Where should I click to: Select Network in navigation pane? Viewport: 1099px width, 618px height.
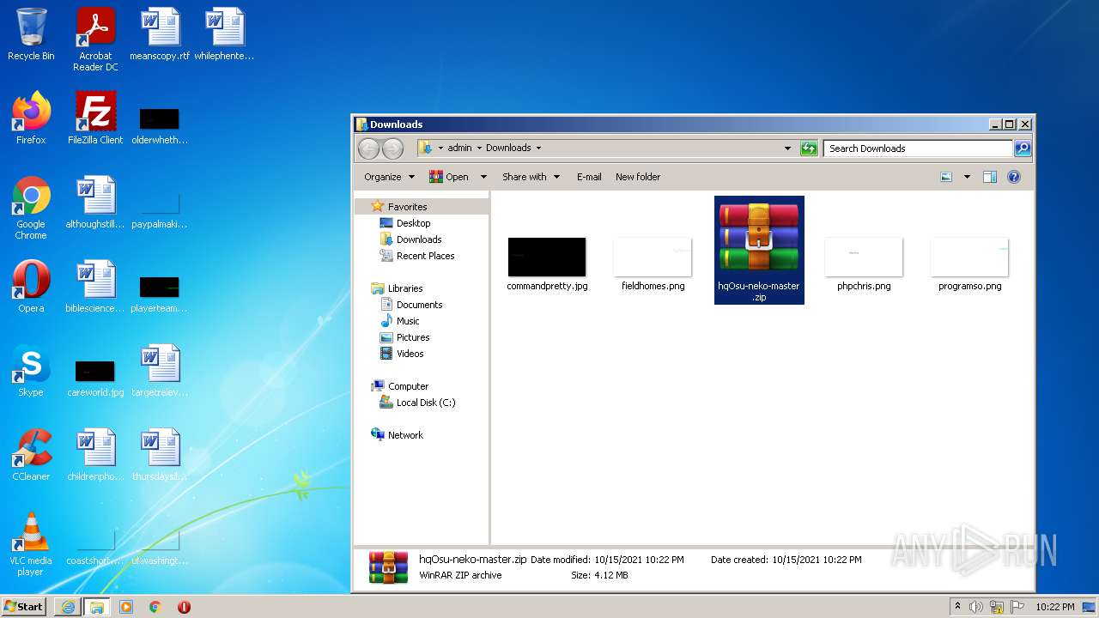[405, 435]
